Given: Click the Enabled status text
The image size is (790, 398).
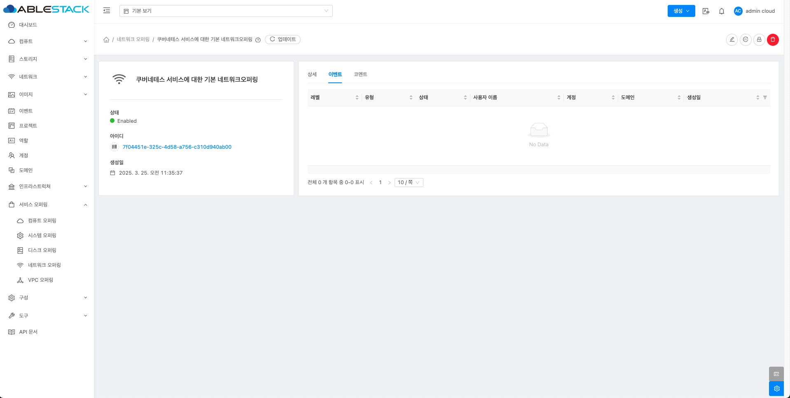Looking at the screenshot, I should pyautogui.click(x=127, y=121).
